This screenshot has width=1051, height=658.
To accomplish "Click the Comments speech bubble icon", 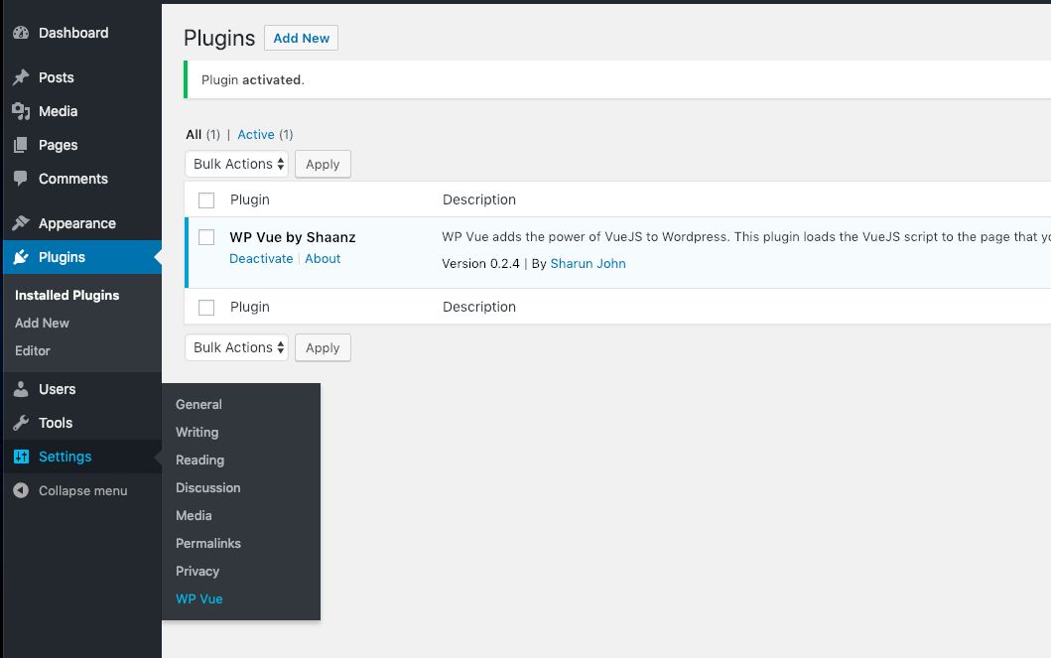I will (21, 179).
